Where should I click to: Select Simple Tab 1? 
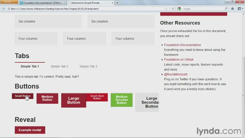[x=30, y=66]
